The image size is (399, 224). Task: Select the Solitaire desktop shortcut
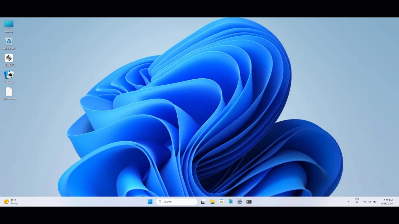[9, 77]
